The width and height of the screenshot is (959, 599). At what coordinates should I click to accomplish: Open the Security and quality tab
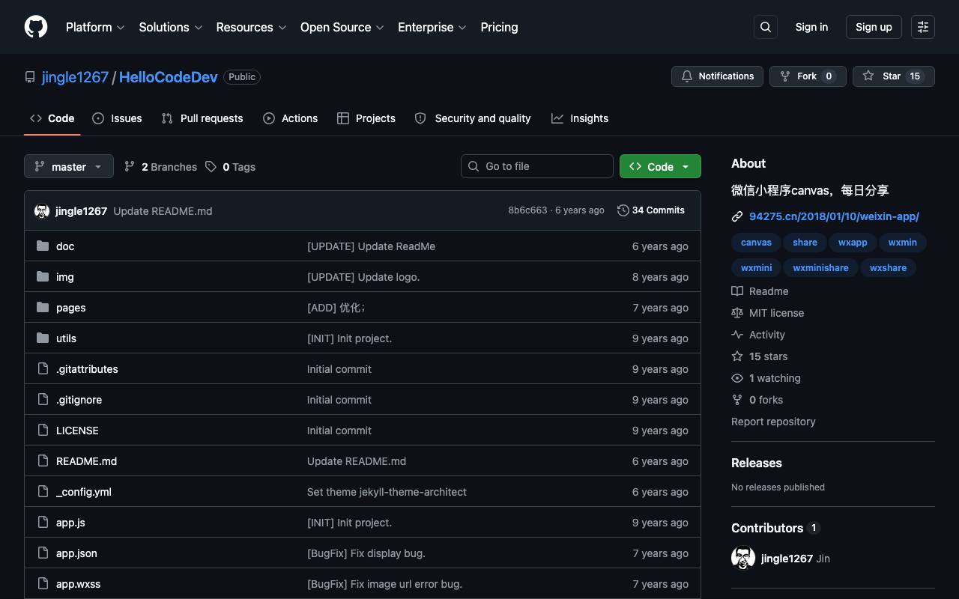point(473,118)
